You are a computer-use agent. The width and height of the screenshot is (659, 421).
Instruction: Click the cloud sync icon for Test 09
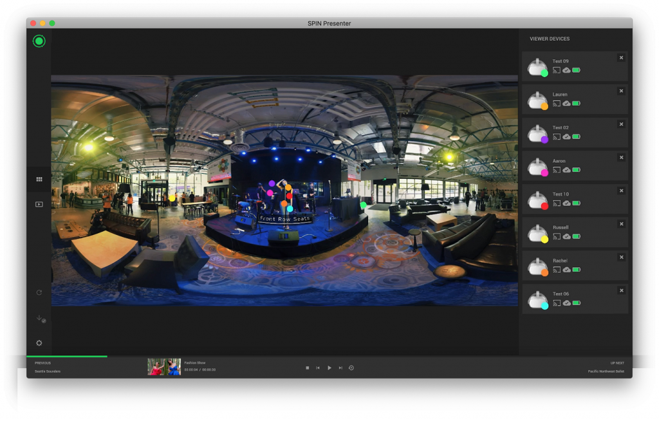(566, 70)
